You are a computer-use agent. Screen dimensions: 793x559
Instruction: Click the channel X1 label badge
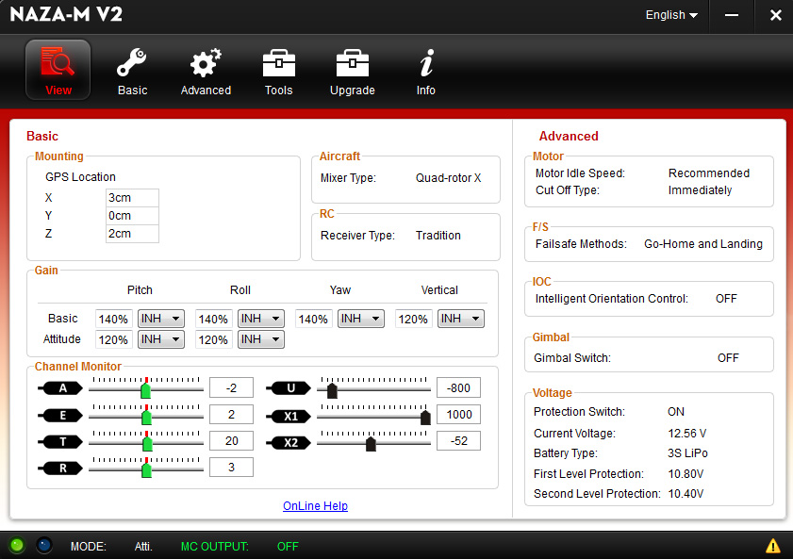[x=289, y=417]
